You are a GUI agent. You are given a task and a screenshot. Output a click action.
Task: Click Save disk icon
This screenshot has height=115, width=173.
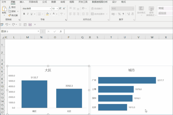30,25
